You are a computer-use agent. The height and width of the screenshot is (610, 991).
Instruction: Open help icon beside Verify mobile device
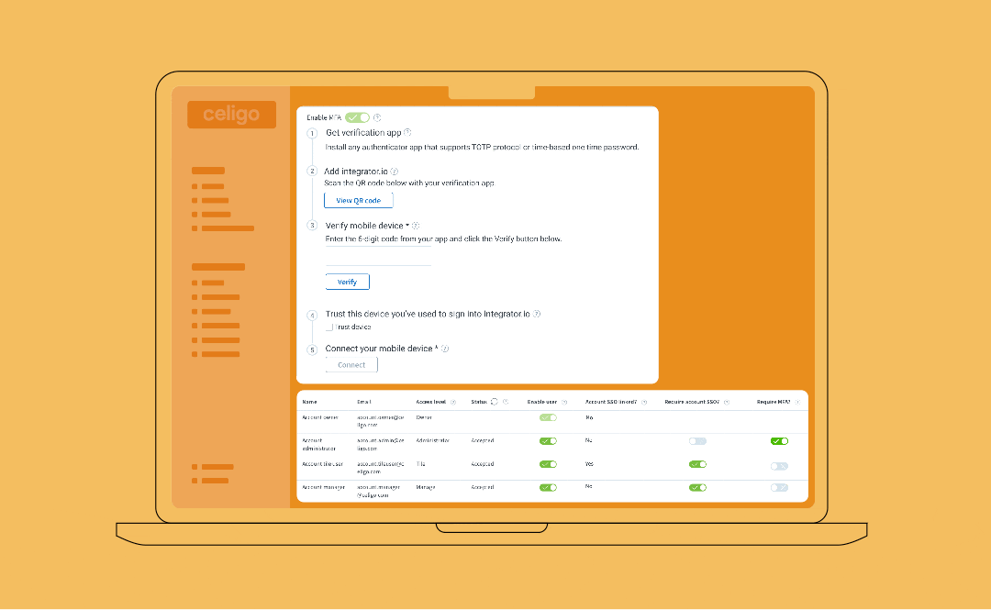pos(416,226)
